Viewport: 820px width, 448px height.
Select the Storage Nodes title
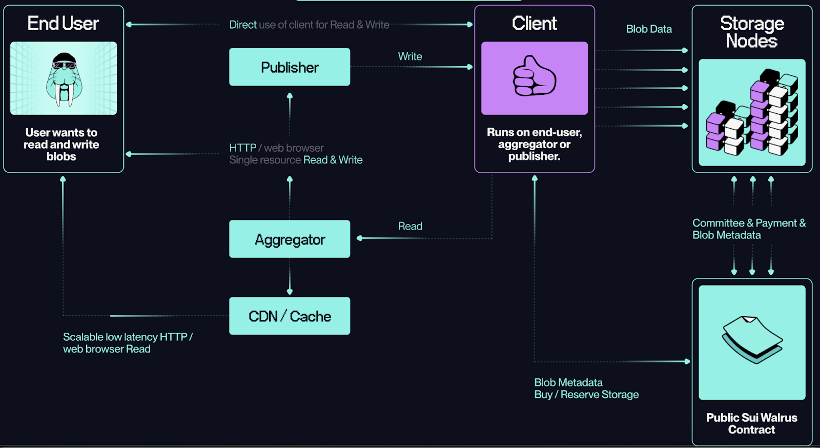tap(752, 32)
